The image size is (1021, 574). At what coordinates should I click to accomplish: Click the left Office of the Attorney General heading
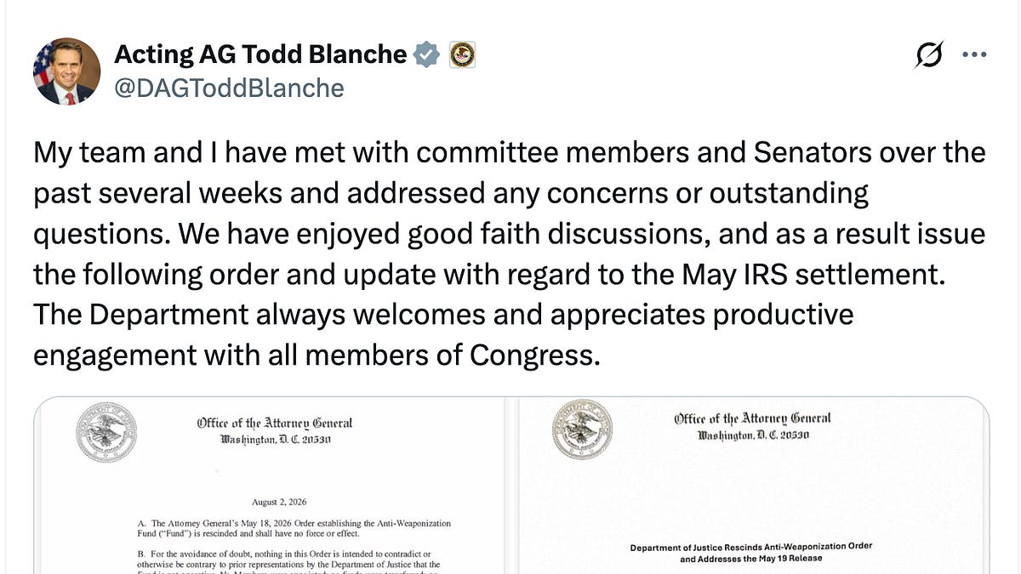pyautogui.click(x=275, y=423)
